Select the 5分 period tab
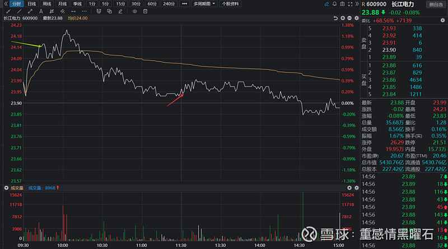The width and height of the screenshot is (448, 249). (105, 4)
